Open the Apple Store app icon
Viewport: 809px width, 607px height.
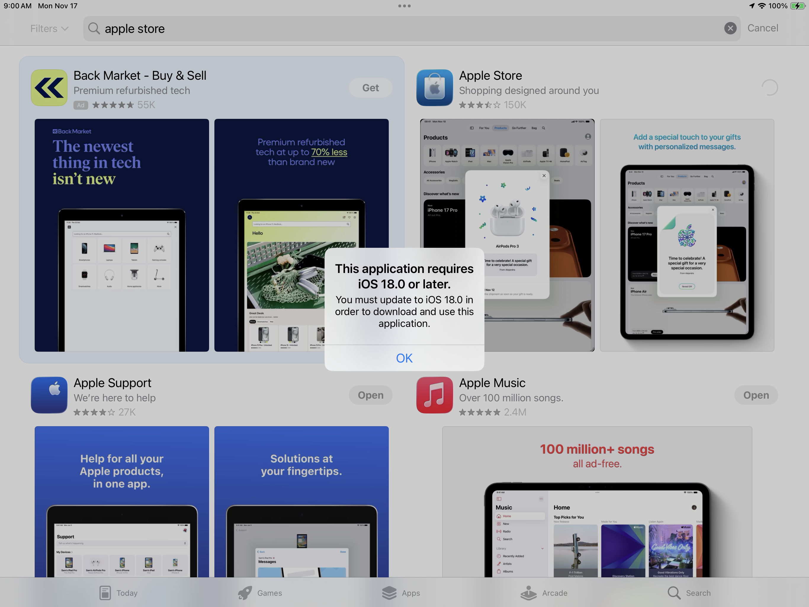click(434, 88)
